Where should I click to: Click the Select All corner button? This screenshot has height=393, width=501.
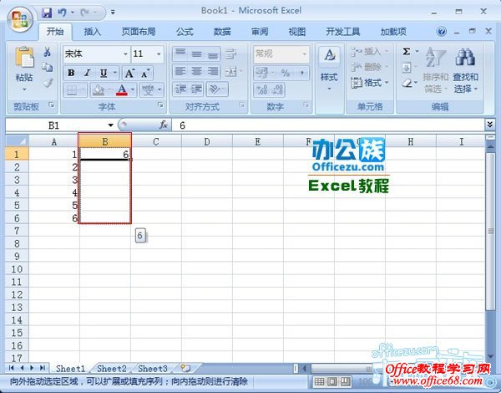[x=17, y=141]
